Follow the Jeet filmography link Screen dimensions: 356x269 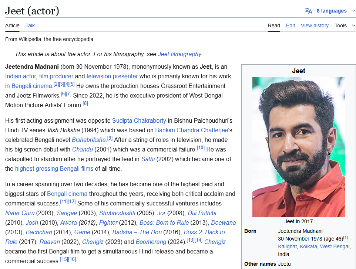pos(179,54)
